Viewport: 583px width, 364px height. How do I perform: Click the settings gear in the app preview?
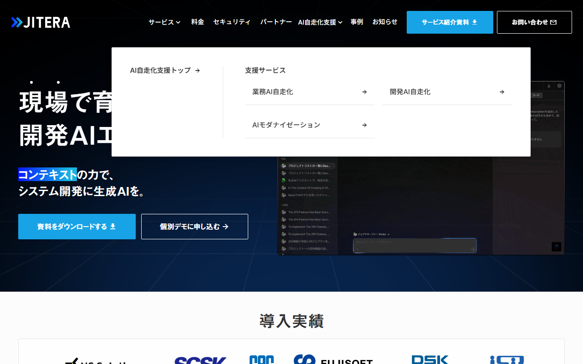[559, 86]
